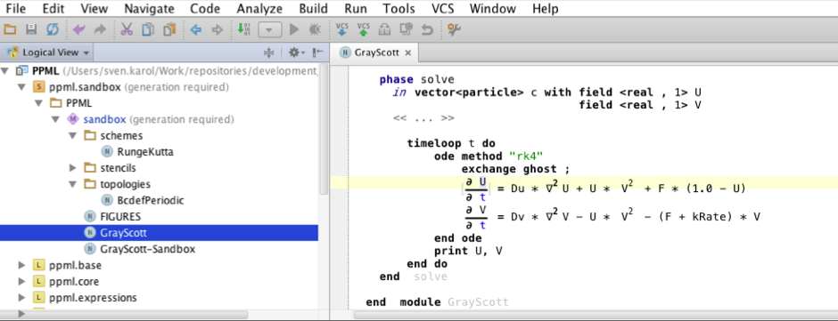
Task: Expand the ppml.expressions language node
Action: pos(22,298)
